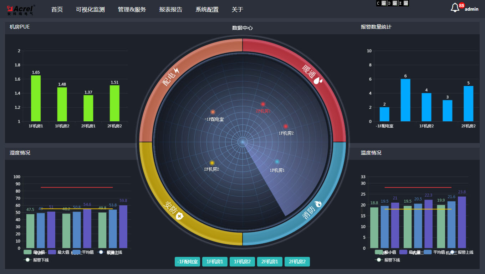The image size is (485, 274).
Task: Click the 2F机房2 button below radar
Action: click(x=297, y=262)
